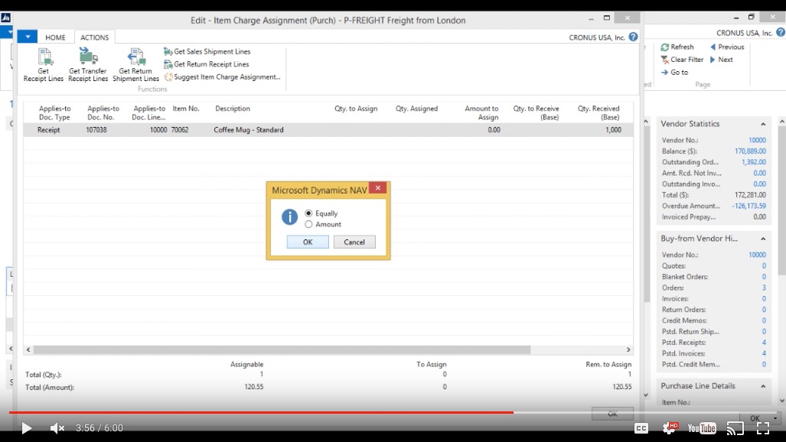This screenshot has width=786, height=442.
Task: Cancel the Dynamics NAV dialog
Action: tap(354, 242)
